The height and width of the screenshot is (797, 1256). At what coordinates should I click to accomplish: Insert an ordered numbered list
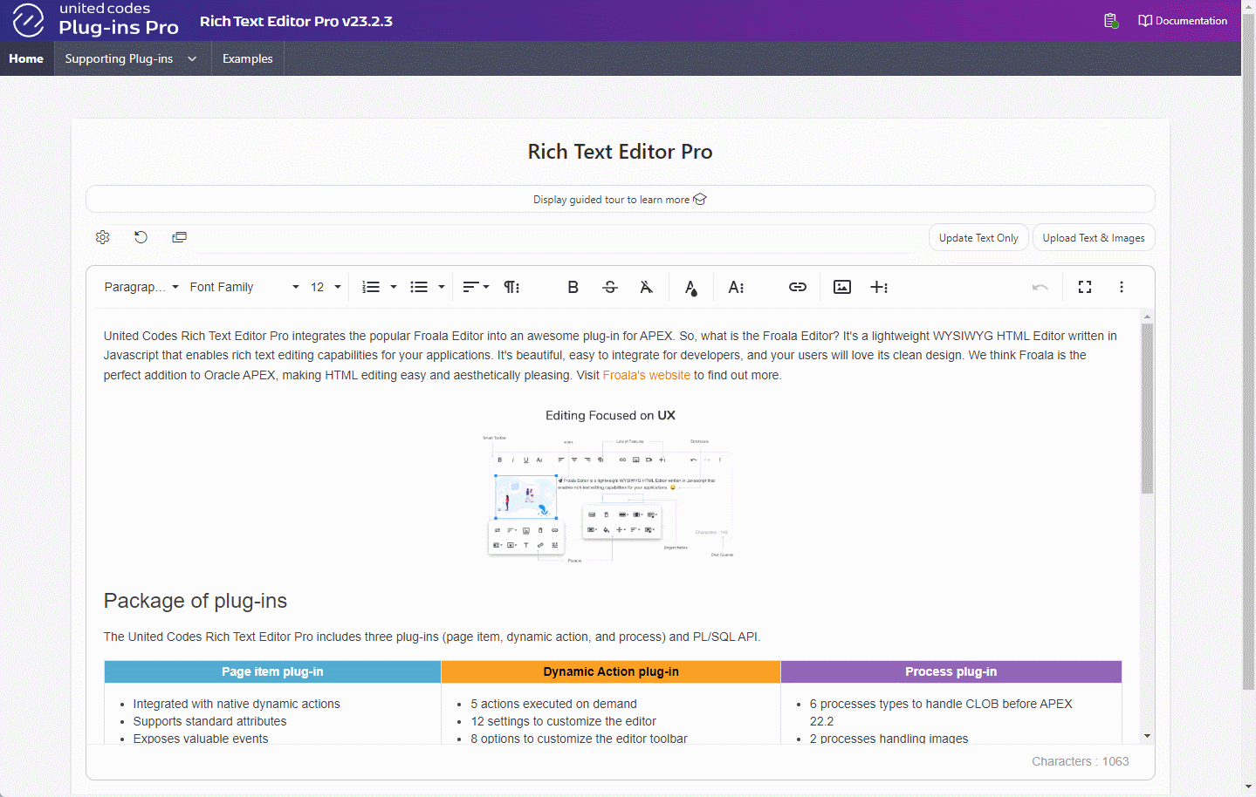click(371, 287)
